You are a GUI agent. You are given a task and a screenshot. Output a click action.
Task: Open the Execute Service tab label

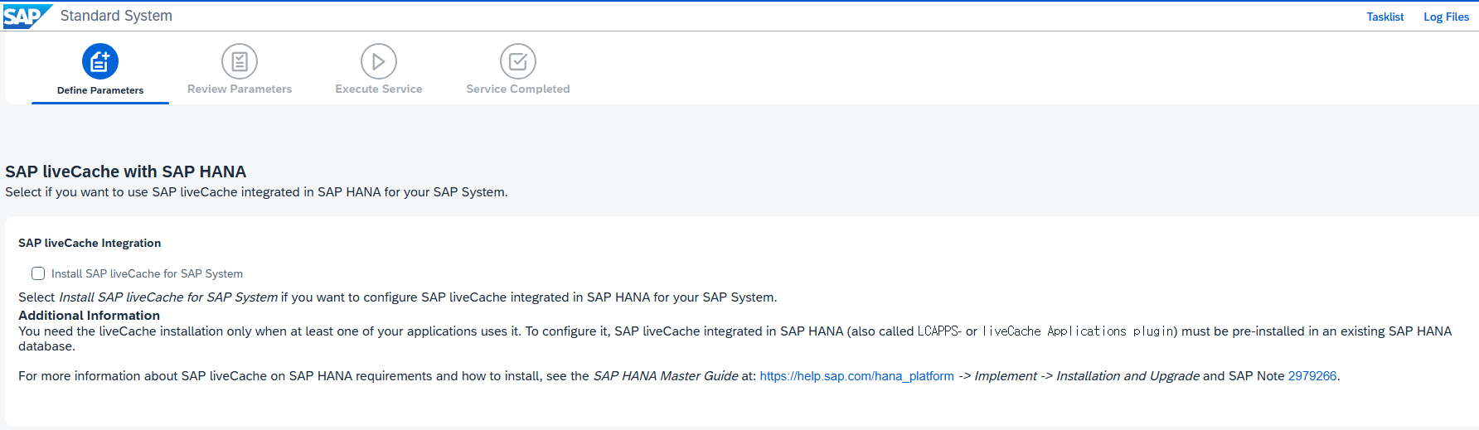tap(379, 89)
